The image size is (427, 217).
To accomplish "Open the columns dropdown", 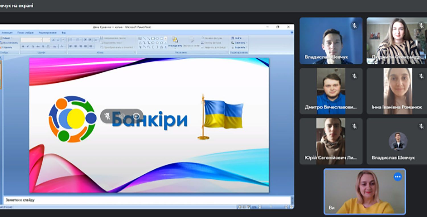I will (91, 46).
